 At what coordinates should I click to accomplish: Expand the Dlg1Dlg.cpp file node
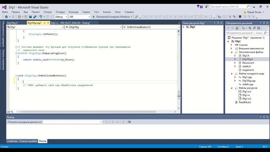click(235, 81)
